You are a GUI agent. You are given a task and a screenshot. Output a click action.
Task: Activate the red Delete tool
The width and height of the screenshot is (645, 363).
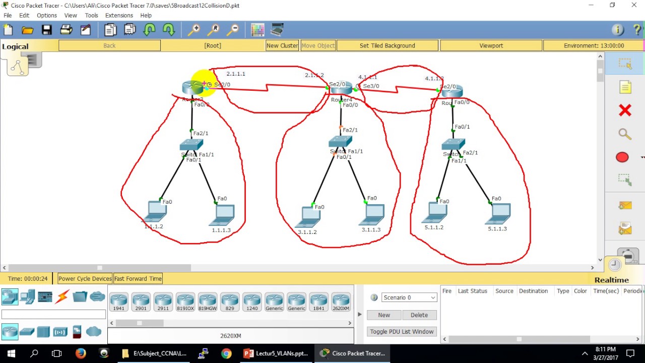click(625, 110)
